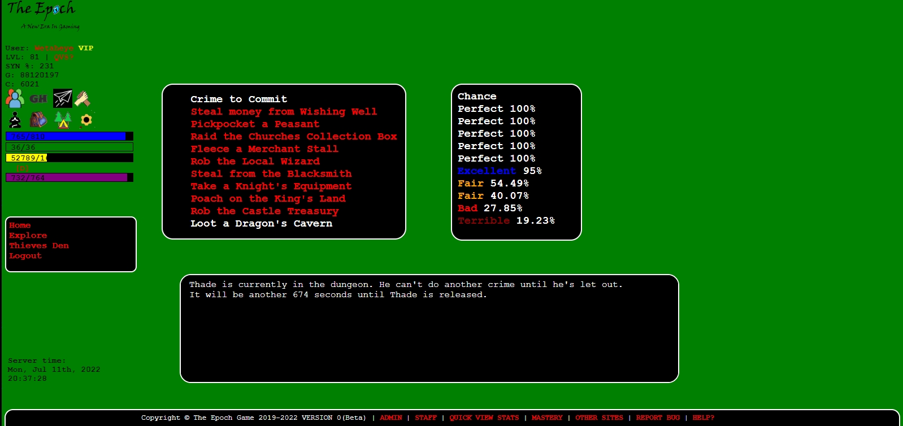Open the ADMIN footer link
Screen dimensions: 903x426
coord(390,418)
